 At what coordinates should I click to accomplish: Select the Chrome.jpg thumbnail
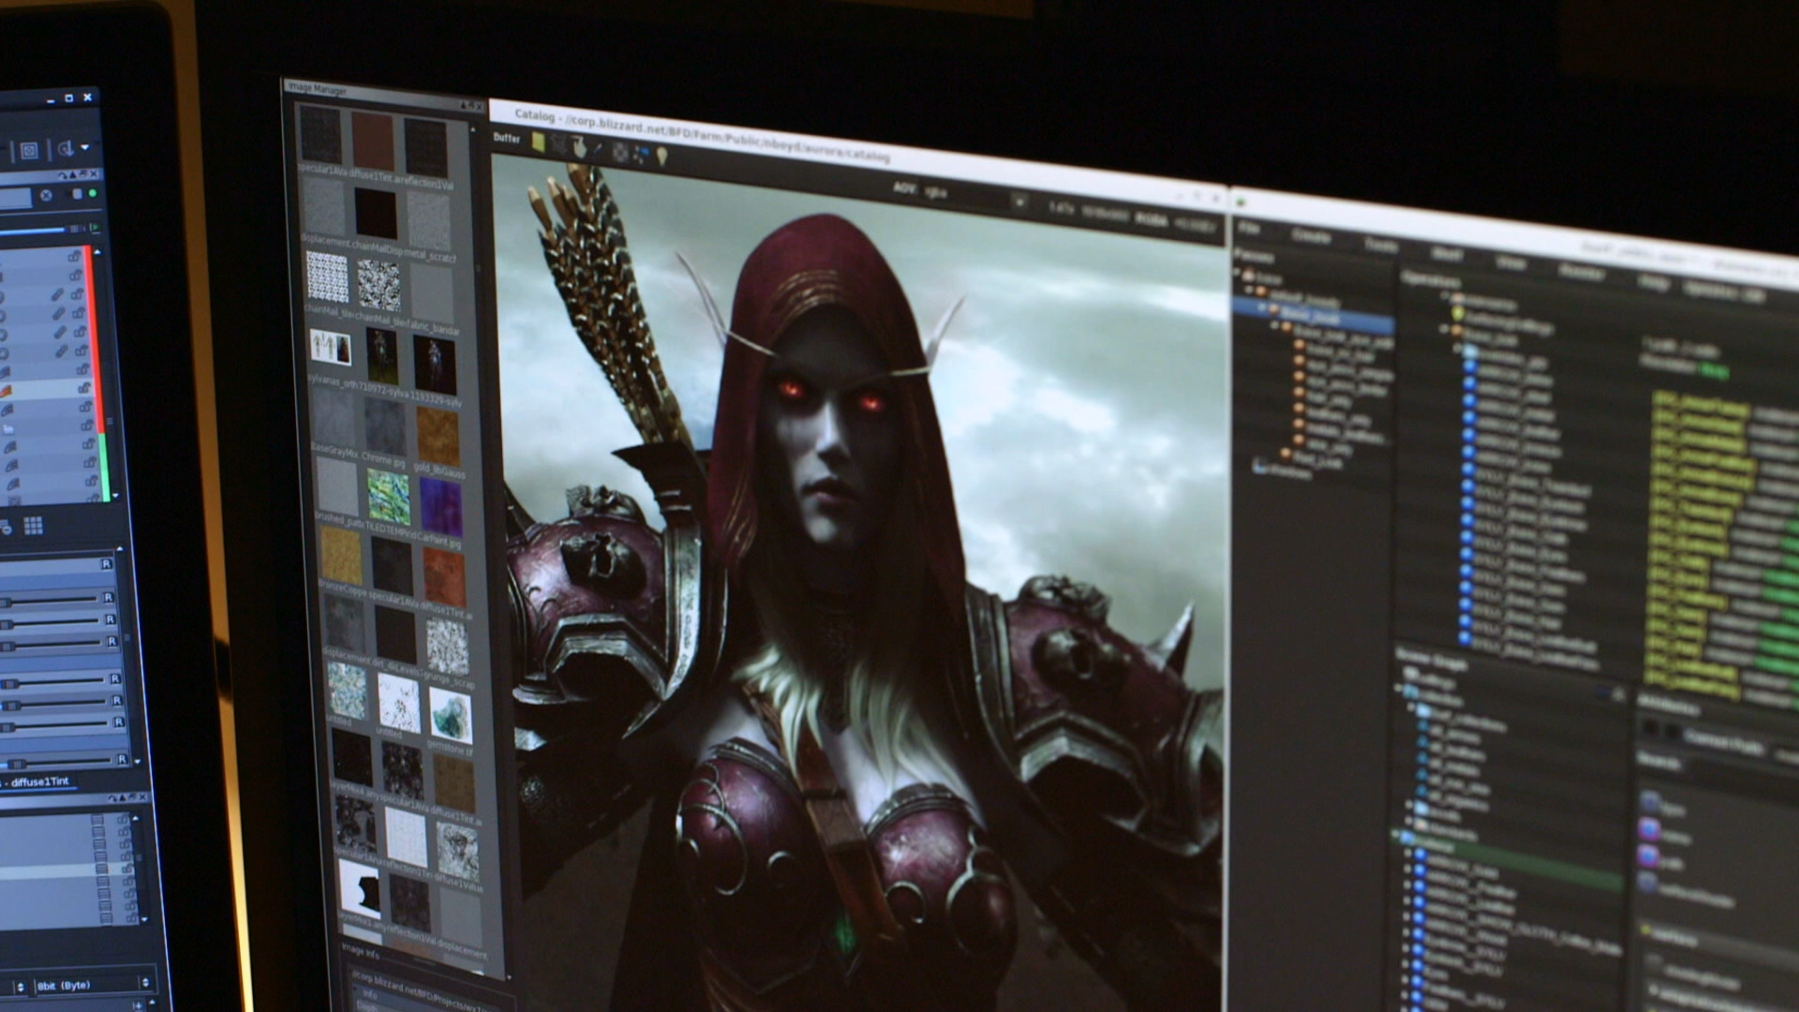[385, 425]
